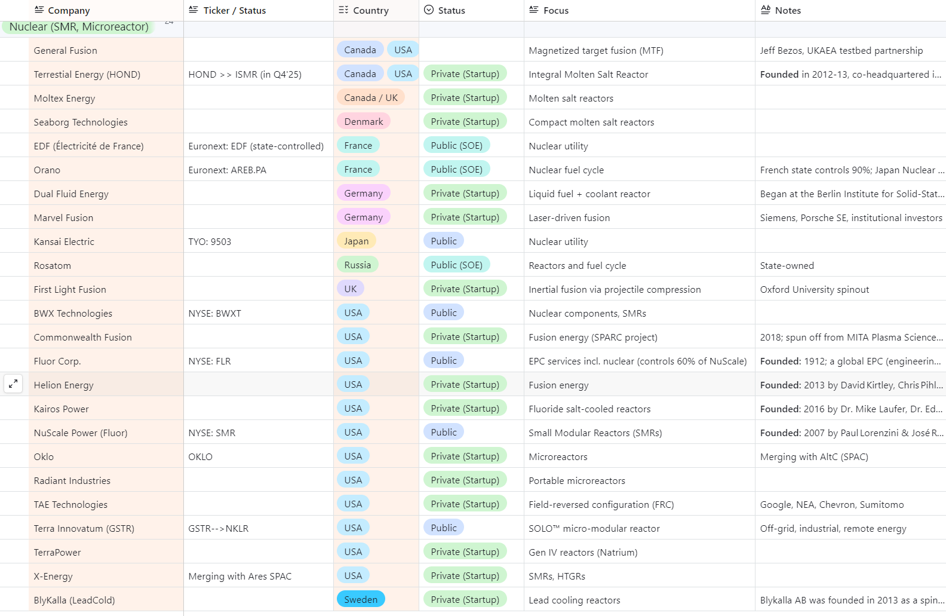Image resolution: width=946 pixels, height=616 pixels.
Task: Click the Focus column header icon
Action: coord(534,10)
